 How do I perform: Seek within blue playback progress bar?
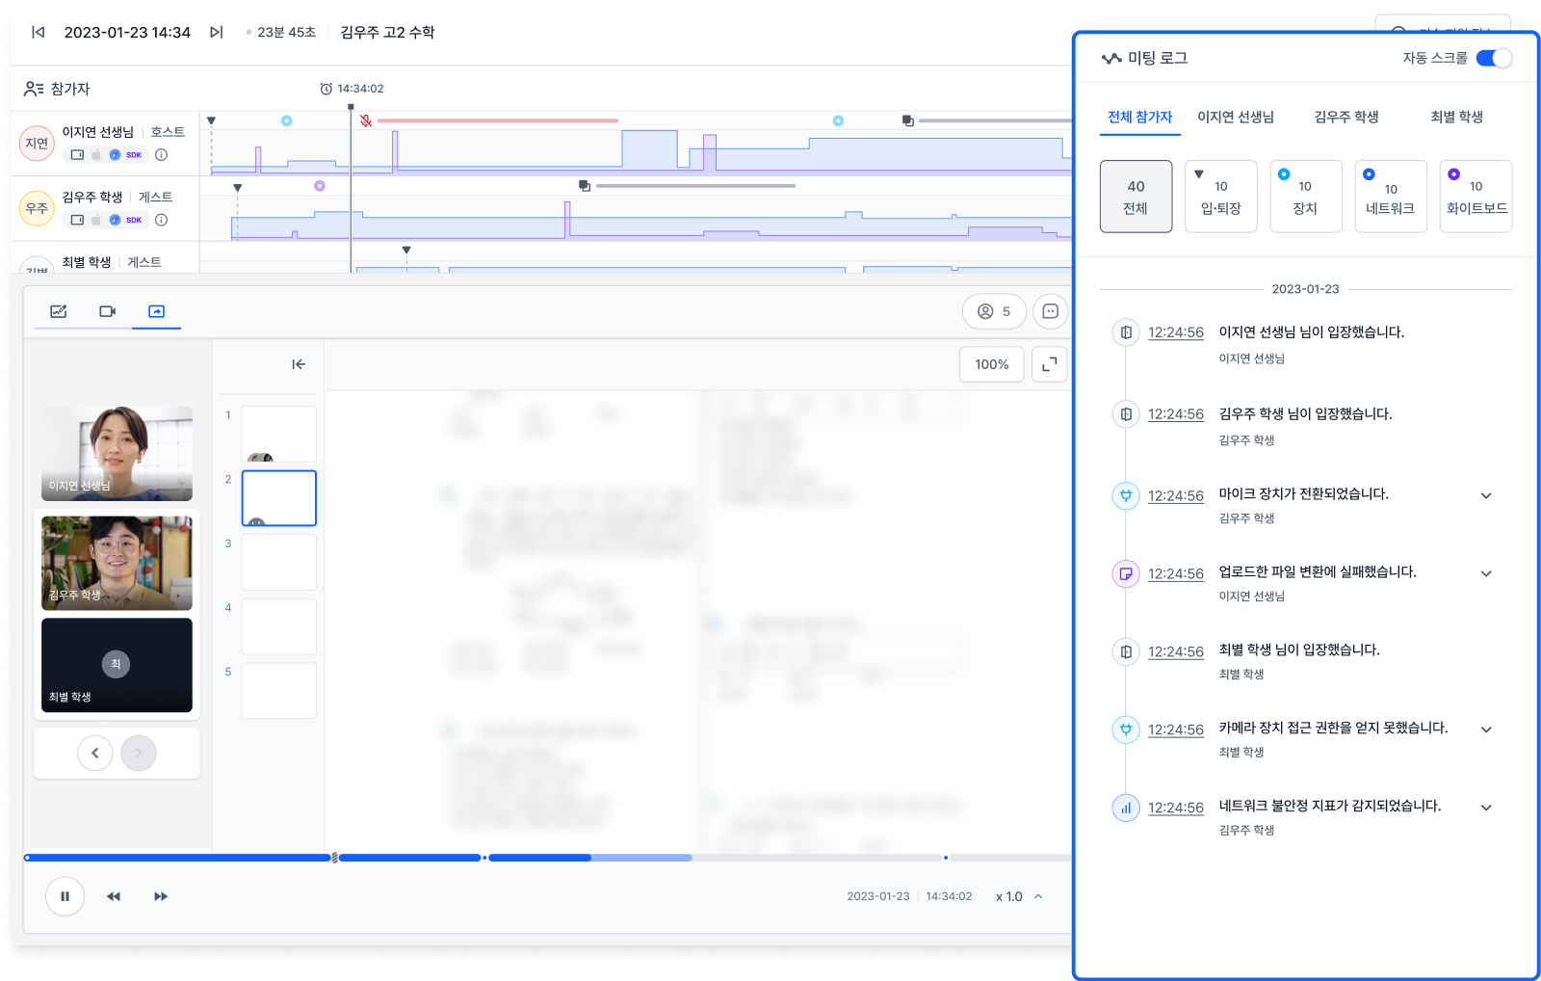click(548, 857)
